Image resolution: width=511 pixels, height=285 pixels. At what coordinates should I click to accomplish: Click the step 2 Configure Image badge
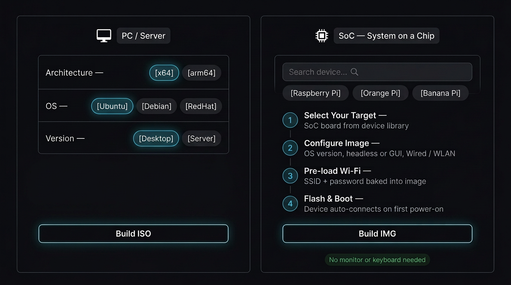click(290, 148)
